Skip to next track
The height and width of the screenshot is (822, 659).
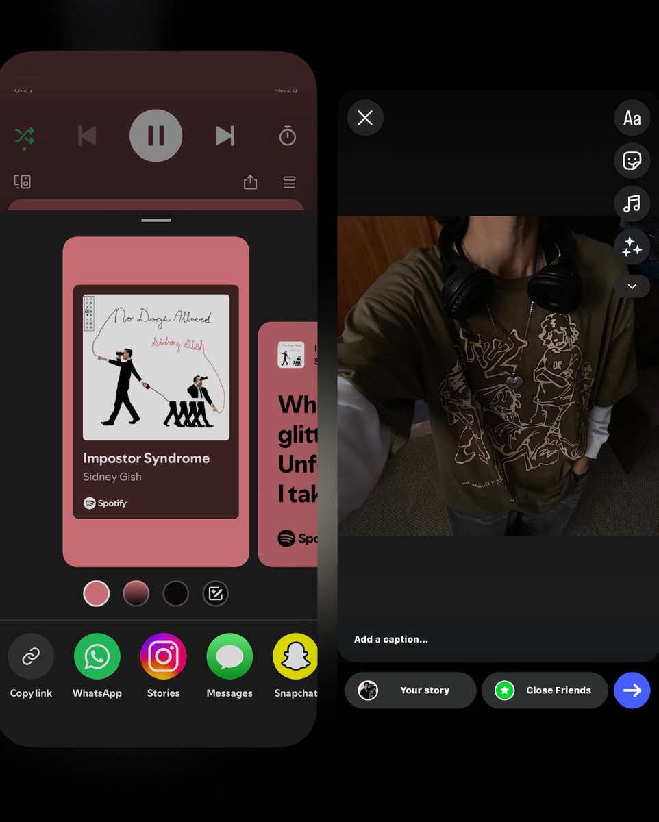pos(225,136)
